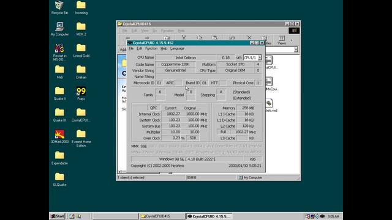392x220 pixels.
Task: Click the QPC button
Action: tap(154, 108)
